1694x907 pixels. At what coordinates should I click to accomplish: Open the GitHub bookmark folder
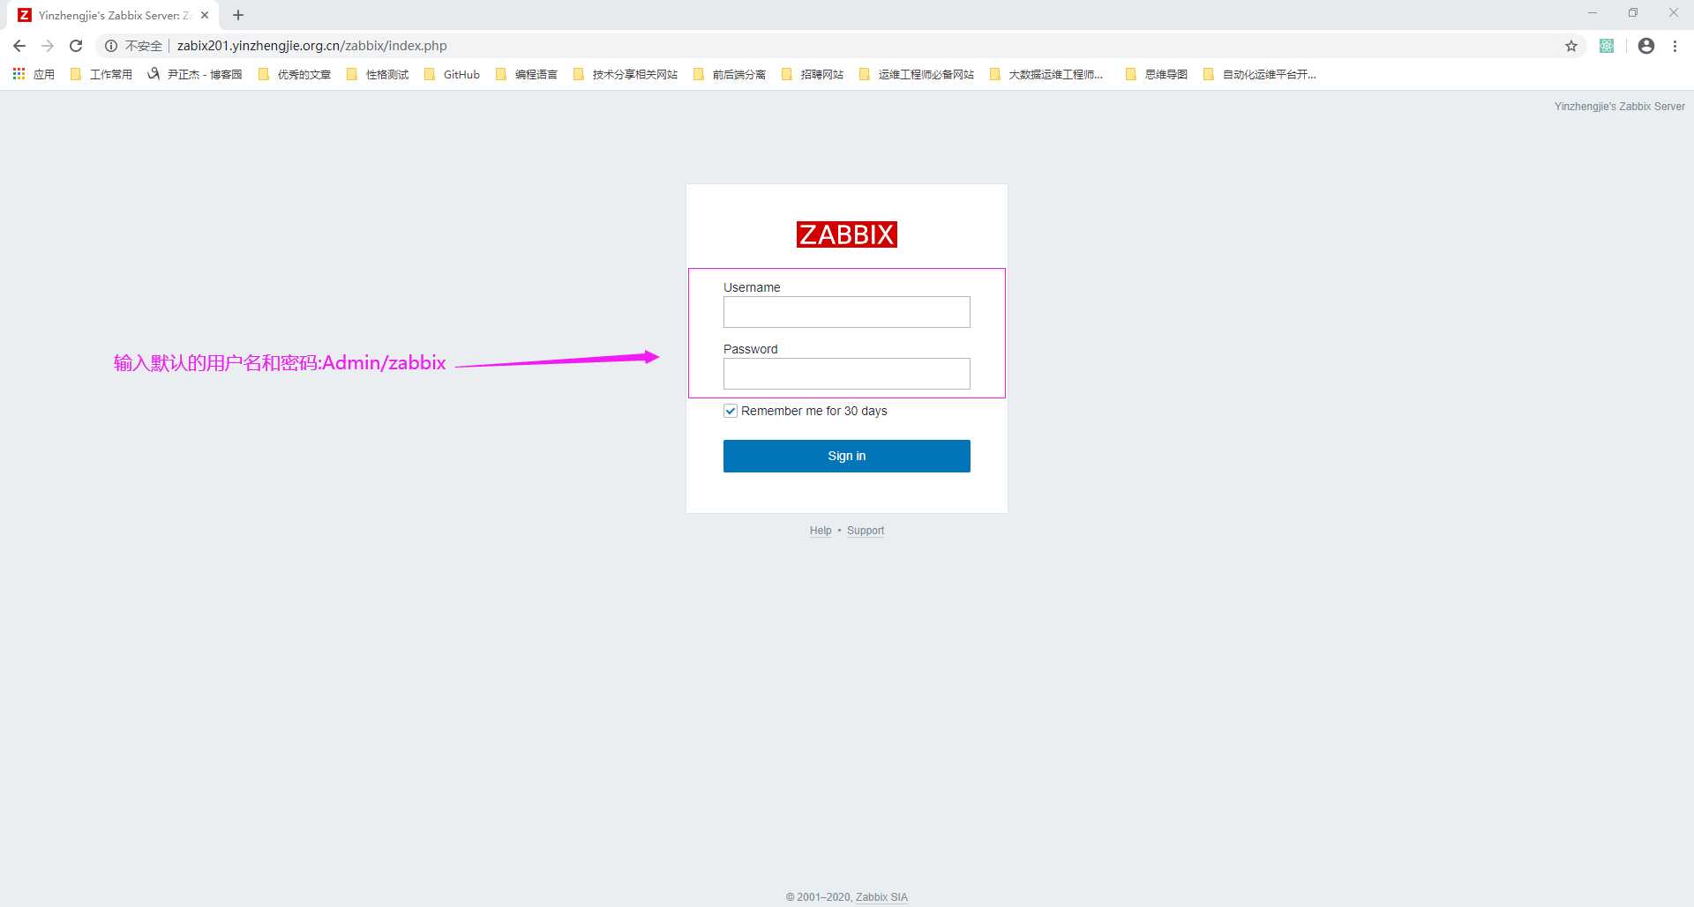tap(452, 74)
